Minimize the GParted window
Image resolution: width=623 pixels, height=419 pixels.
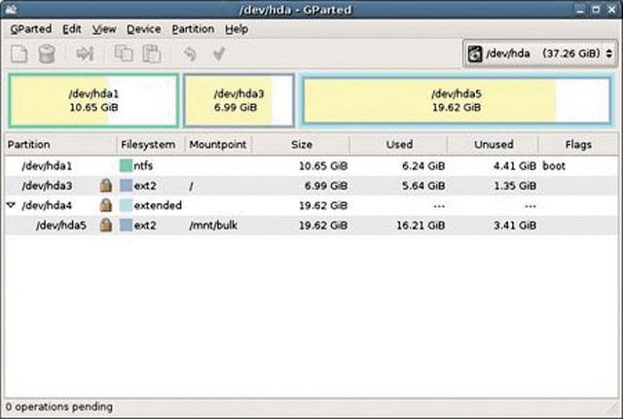580,10
